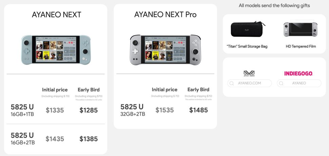Screen dimensions: 329x156
Task: Select the silver AYANEO NEXT Pro console image
Action: point(165,50)
